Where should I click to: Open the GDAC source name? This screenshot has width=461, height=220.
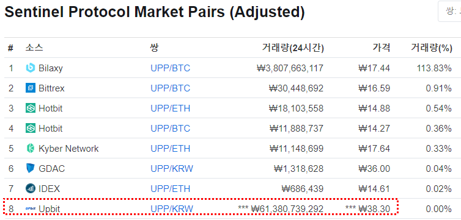(51, 169)
